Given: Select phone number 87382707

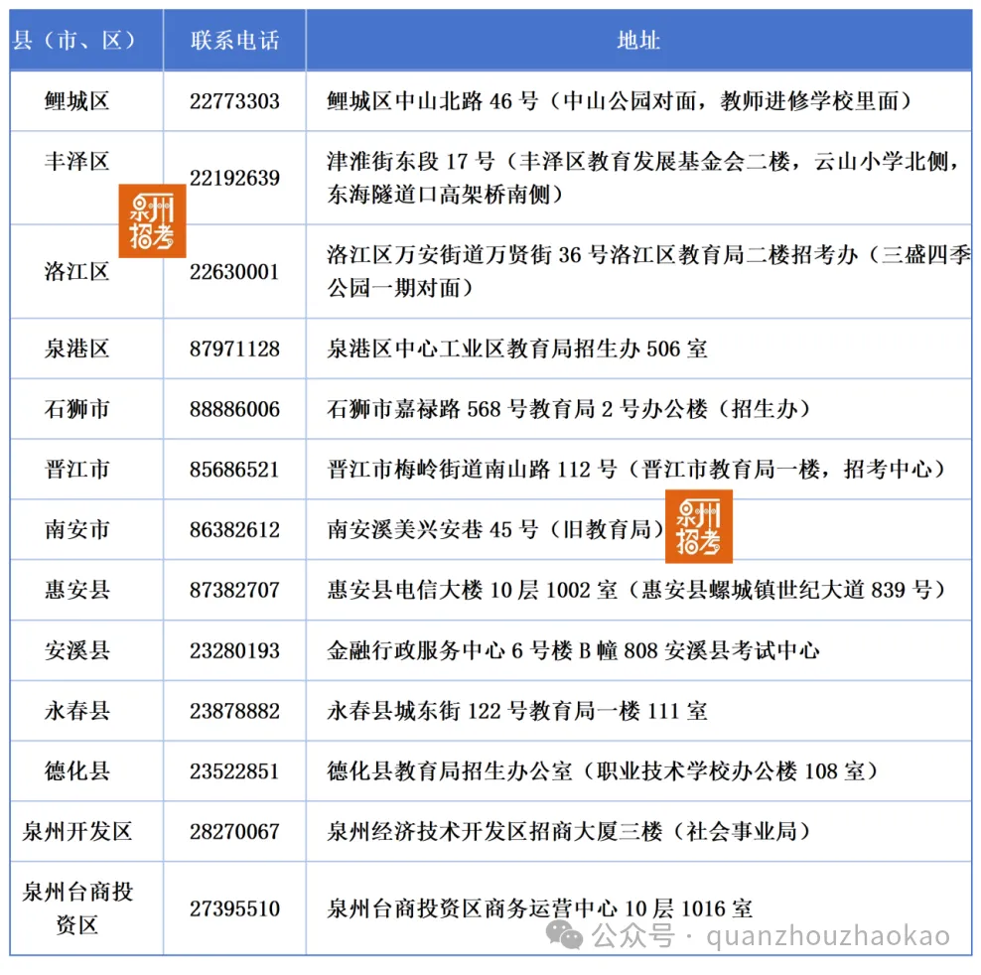Looking at the screenshot, I should click(234, 590).
